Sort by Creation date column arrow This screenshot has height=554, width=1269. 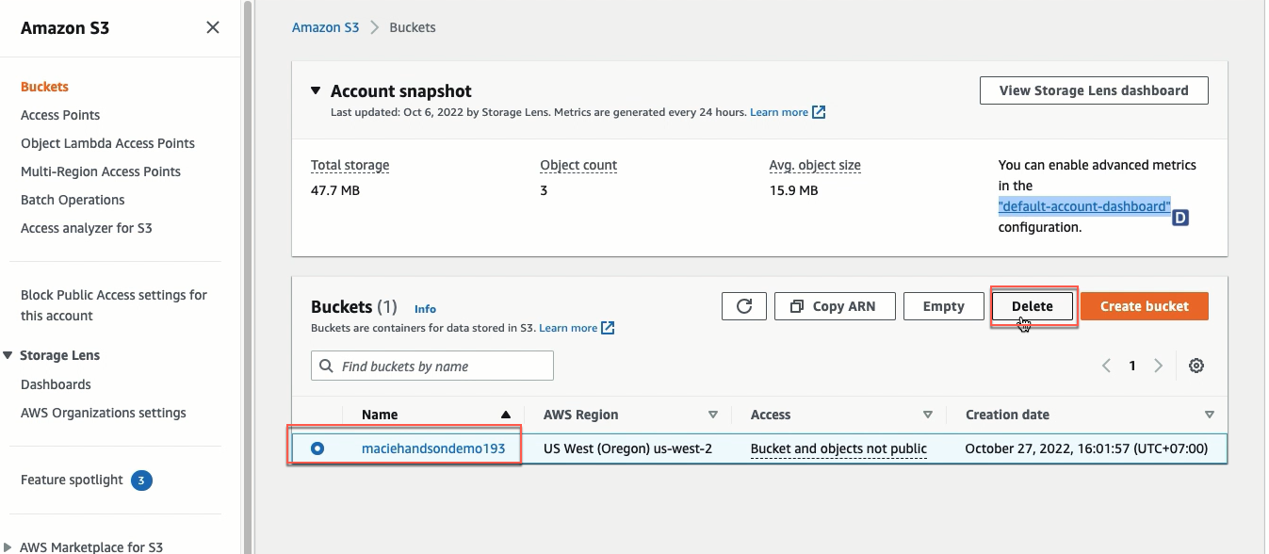click(1210, 415)
